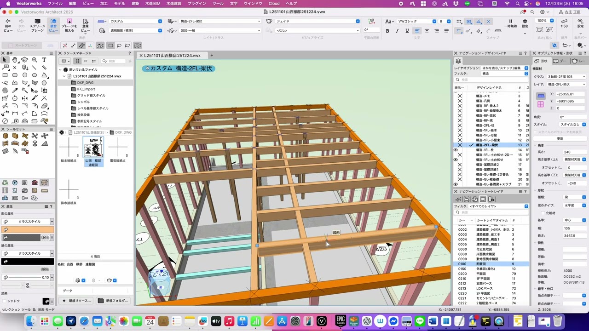Click the Suspend Snapping (一時無効) pause icon
The width and height of the screenshot is (589, 331).
click(510, 21)
